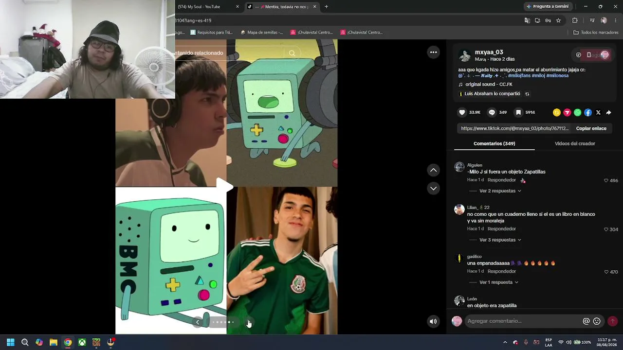Viewport: 623px width, 350px height.
Task: Click 'Pregunta a Gemini' button
Action: [x=547, y=7]
